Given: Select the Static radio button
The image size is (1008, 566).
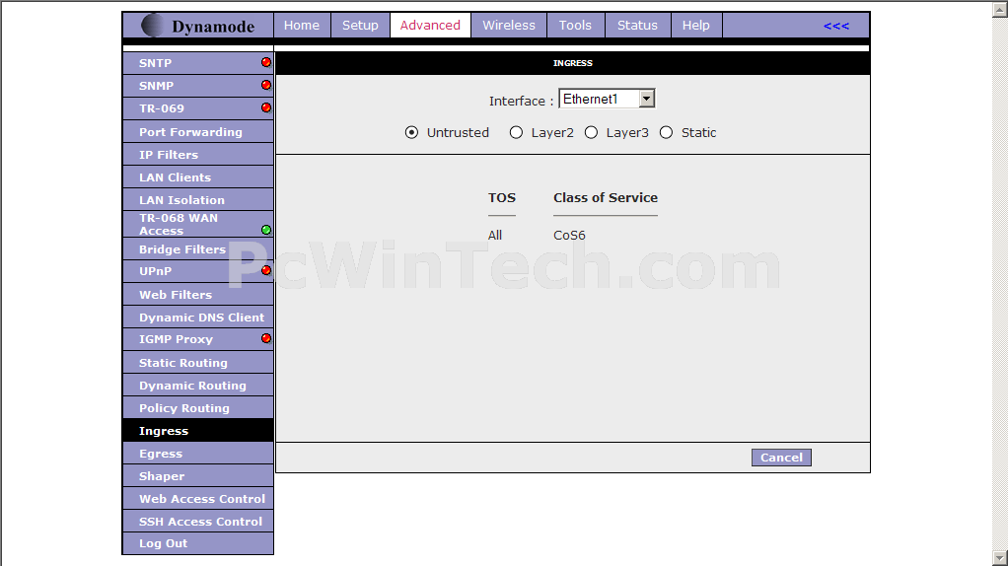Looking at the screenshot, I should 666,132.
